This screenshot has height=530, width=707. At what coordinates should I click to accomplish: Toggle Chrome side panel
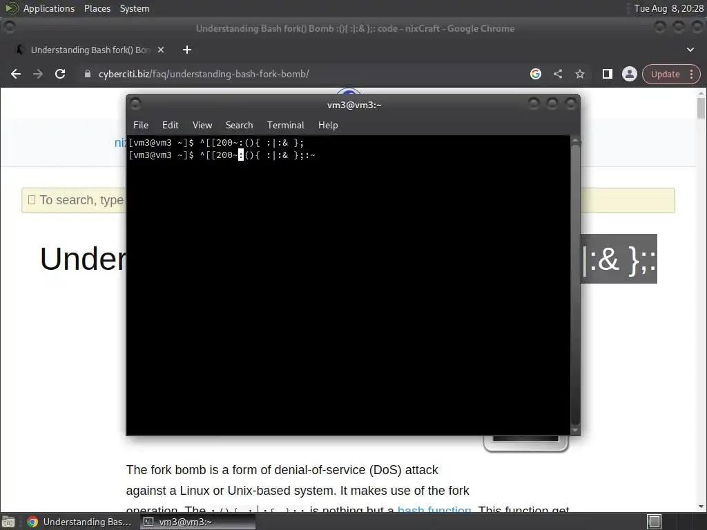click(608, 74)
